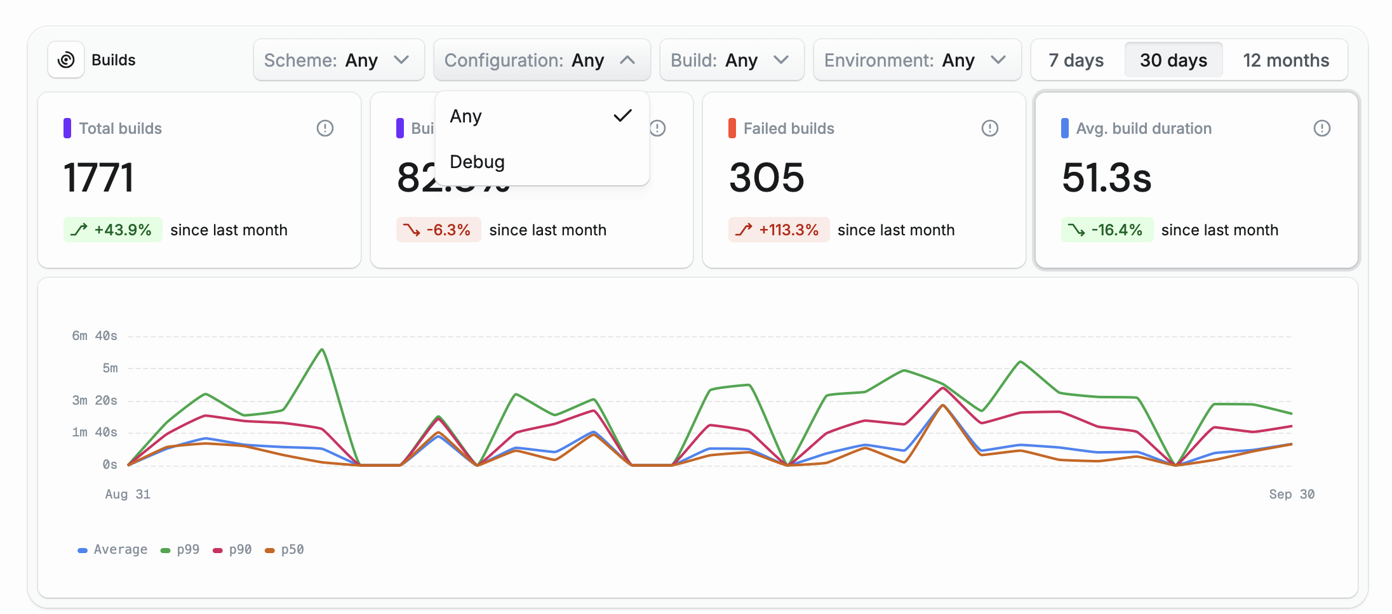Click info icon on Avg. build duration card
1392x614 pixels.
[x=1322, y=128]
